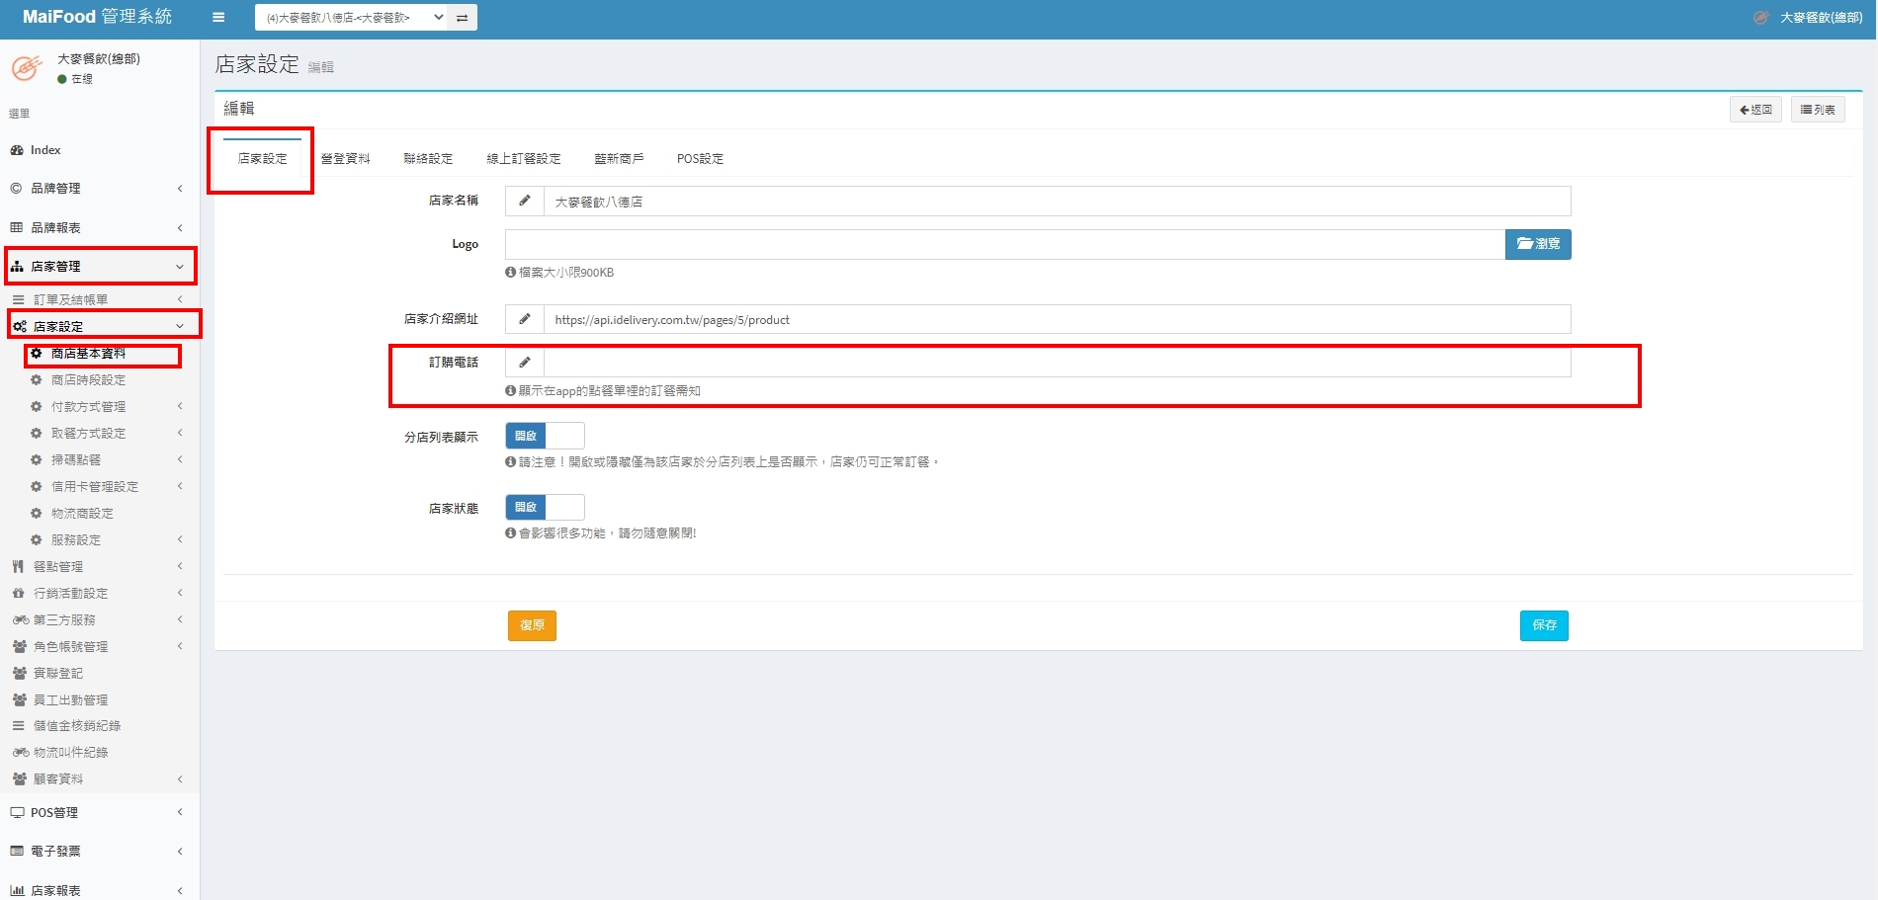The image size is (1878, 900).
Task: Open the store selection dropdown in header
Action: [352, 18]
